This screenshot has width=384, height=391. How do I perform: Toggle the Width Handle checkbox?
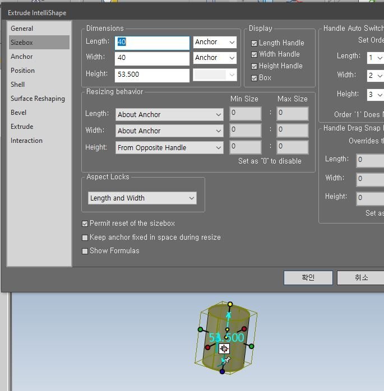(x=254, y=54)
